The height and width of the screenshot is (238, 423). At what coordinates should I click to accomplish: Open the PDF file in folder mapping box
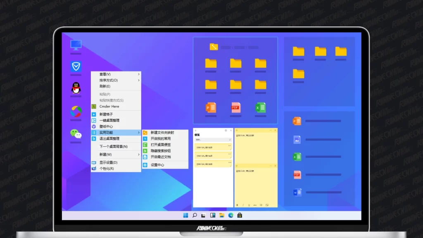tap(235, 107)
